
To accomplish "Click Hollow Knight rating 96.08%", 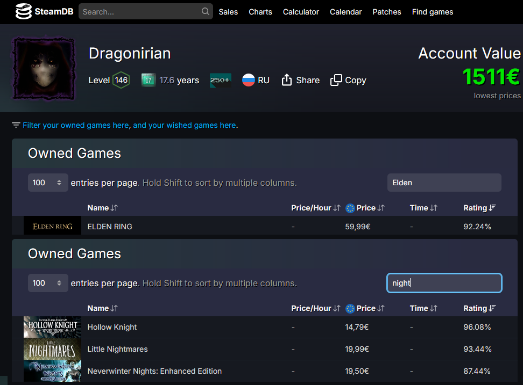I will coord(477,327).
